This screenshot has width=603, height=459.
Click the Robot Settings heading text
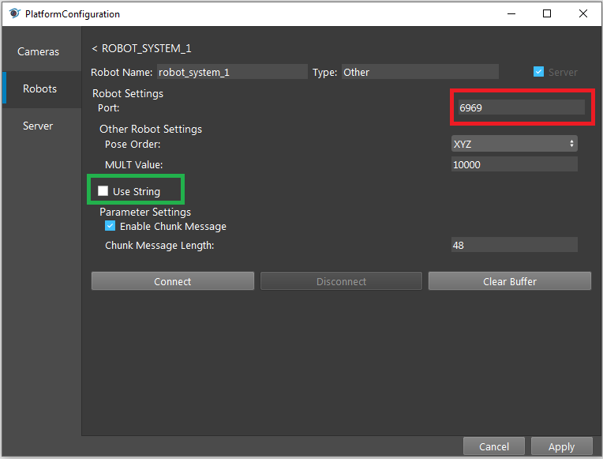tap(128, 93)
